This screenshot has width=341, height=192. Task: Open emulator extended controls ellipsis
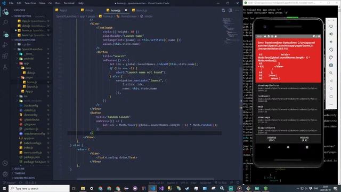[x=331, y=105]
